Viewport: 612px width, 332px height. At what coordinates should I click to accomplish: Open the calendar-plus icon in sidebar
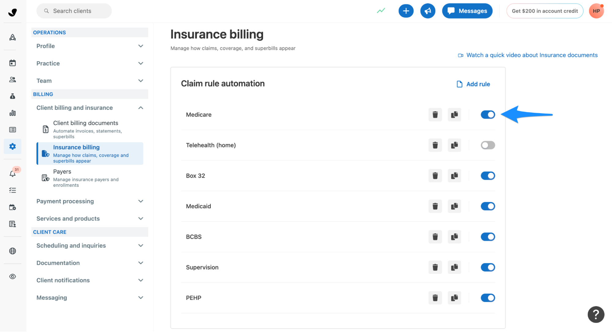(13, 207)
